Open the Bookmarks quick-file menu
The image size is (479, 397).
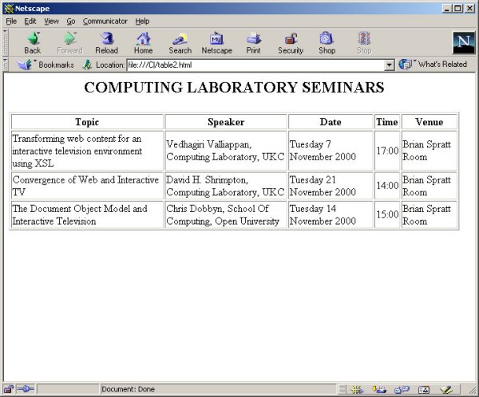[46, 65]
